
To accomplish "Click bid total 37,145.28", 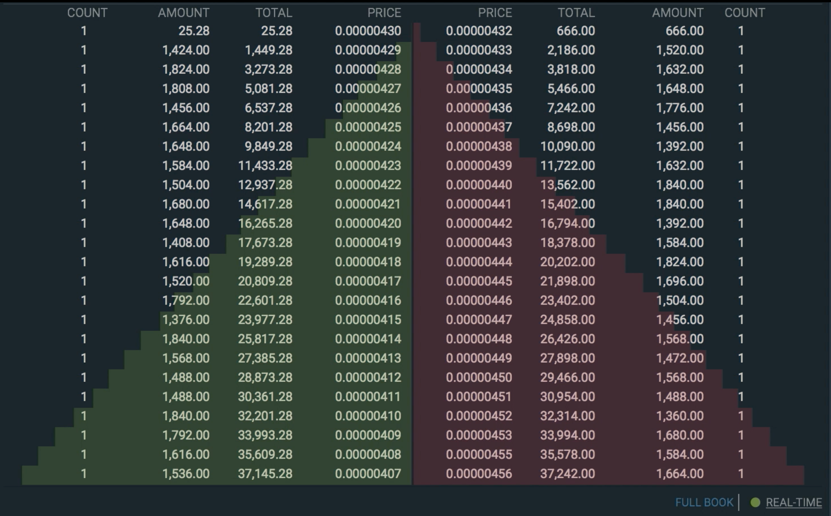I will point(265,474).
